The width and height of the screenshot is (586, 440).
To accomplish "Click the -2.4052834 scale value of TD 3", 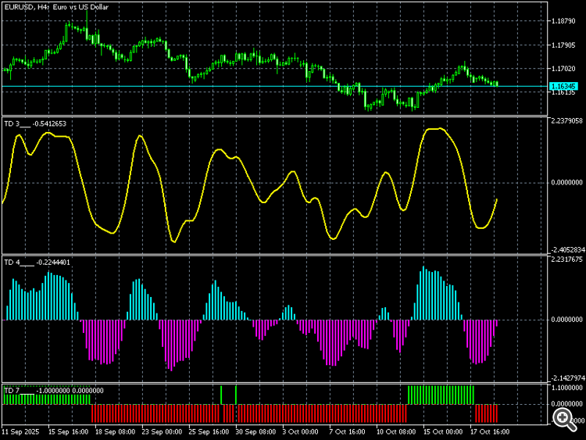I will tap(567, 250).
